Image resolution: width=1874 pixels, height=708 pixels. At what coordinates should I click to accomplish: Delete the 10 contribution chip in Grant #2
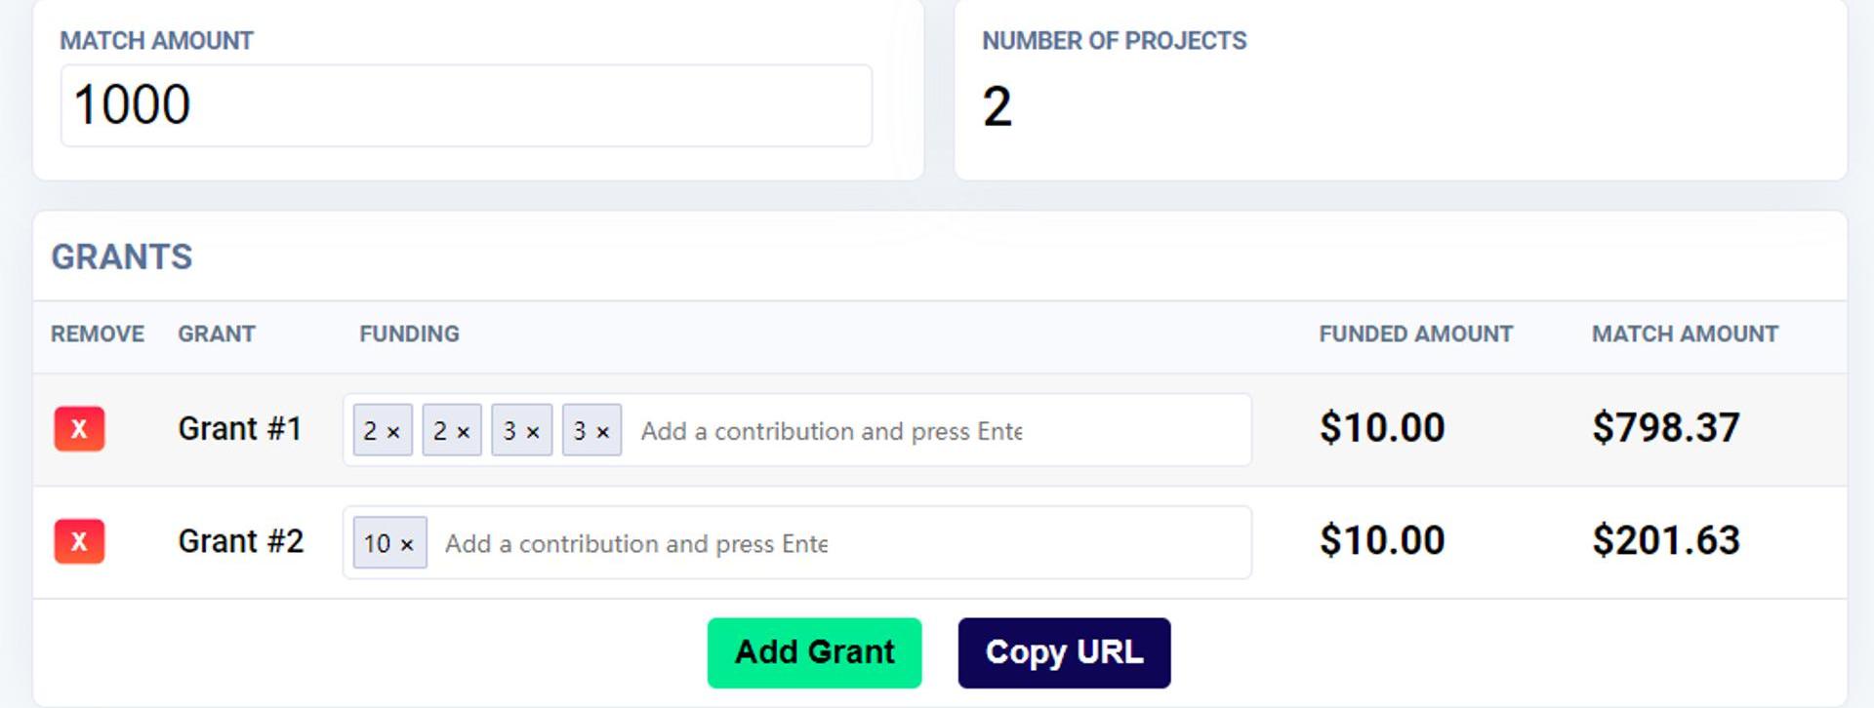click(407, 544)
